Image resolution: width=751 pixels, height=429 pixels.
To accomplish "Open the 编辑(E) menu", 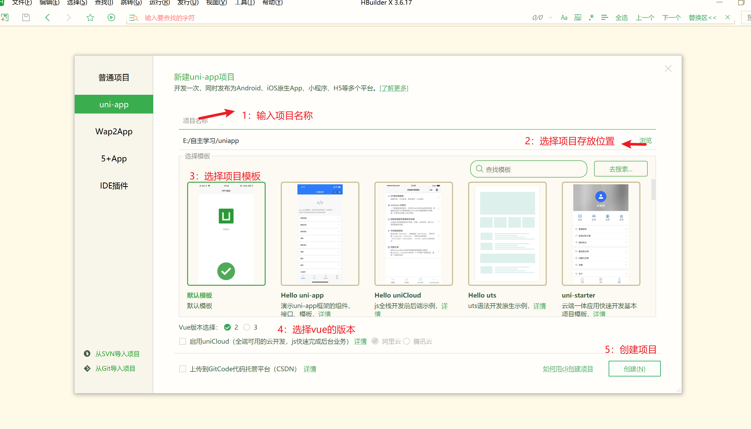I will coord(49,3).
